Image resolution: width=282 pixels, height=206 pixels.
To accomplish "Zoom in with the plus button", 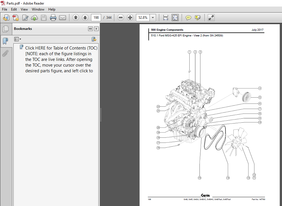I will pos(130,18).
